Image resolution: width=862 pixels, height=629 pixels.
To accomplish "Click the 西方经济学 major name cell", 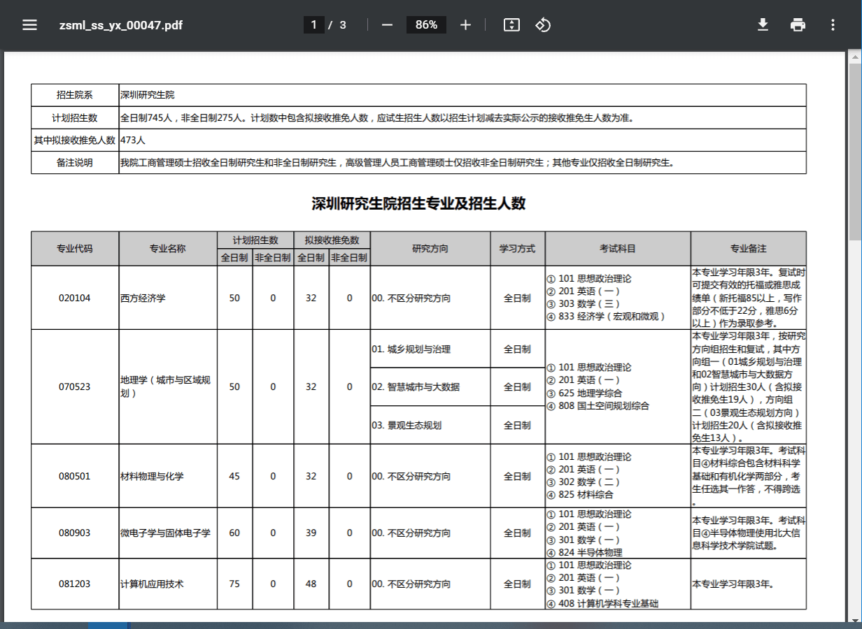I will pos(143,298).
